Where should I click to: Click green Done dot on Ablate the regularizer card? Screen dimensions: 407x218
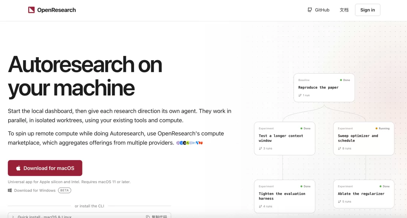point(381,186)
